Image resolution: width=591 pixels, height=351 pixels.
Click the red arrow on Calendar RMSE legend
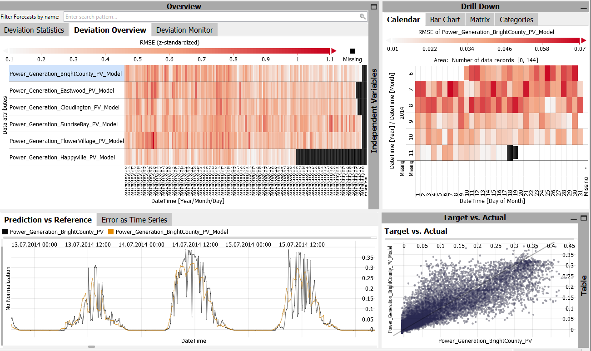tap(583, 40)
